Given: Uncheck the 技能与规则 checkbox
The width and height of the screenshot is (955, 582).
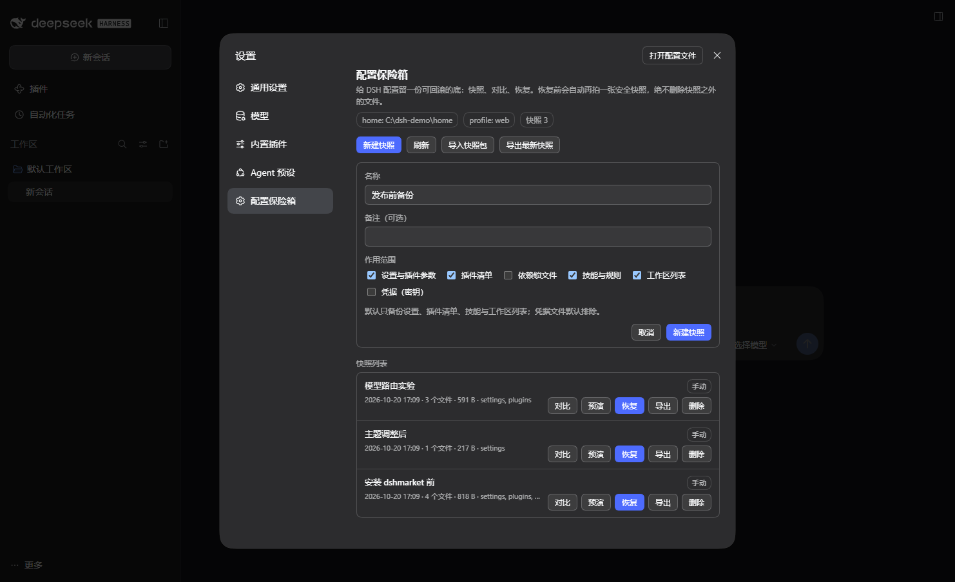Looking at the screenshot, I should click(x=572, y=276).
